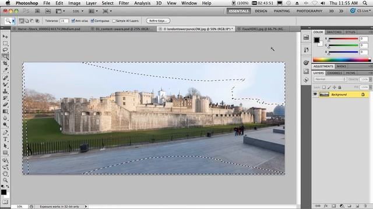Open the layer Fill dropdown arrow
Image resolution: width=373 pixels, height=209 pixels.
click(371, 88)
